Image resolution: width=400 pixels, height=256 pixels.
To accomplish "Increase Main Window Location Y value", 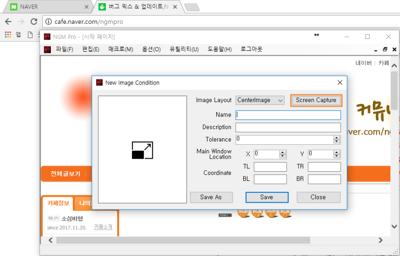I will 337,152.
